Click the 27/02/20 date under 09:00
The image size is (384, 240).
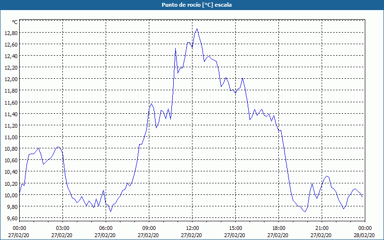148,235
